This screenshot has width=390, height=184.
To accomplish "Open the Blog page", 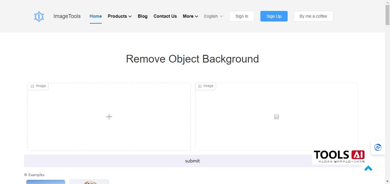I will [x=142, y=16].
